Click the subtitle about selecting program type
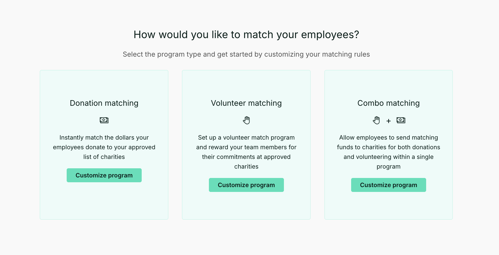Image resolution: width=499 pixels, height=255 pixels. click(246, 54)
